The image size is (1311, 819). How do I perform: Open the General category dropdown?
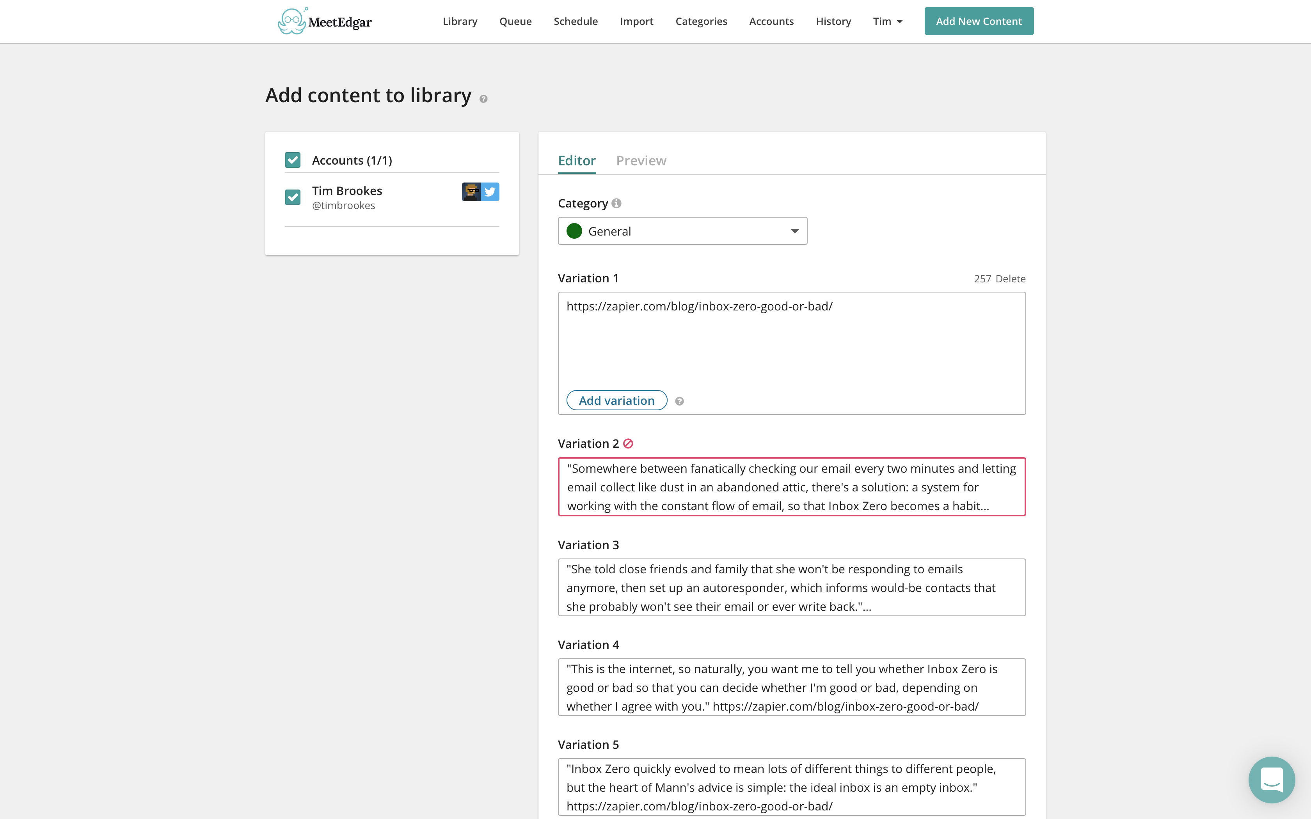pos(682,231)
